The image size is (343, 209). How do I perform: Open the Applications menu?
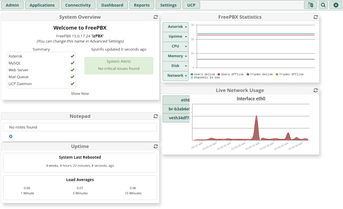[42, 5]
